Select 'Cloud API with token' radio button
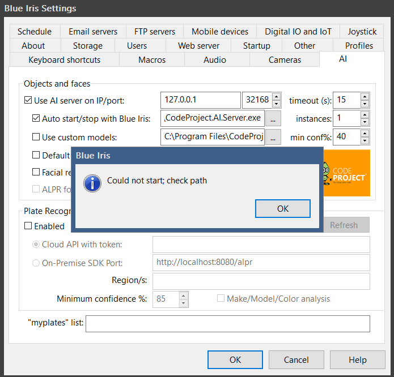The height and width of the screenshot is (377, 394). pos(36,244)
